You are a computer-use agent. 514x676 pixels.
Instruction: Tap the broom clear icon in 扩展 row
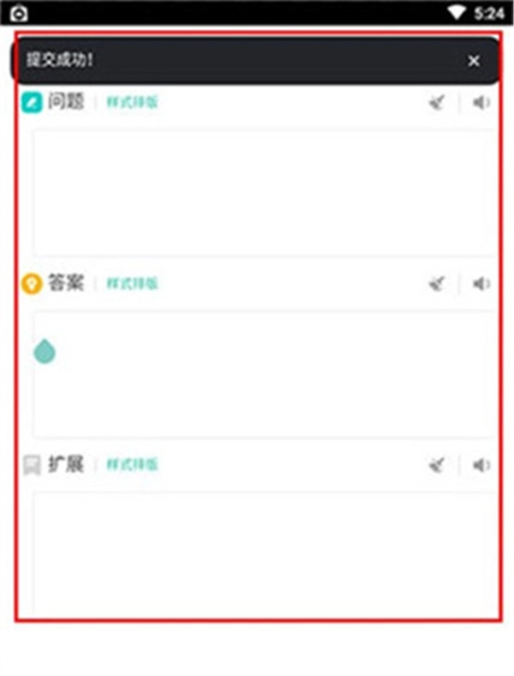point(437,465)
